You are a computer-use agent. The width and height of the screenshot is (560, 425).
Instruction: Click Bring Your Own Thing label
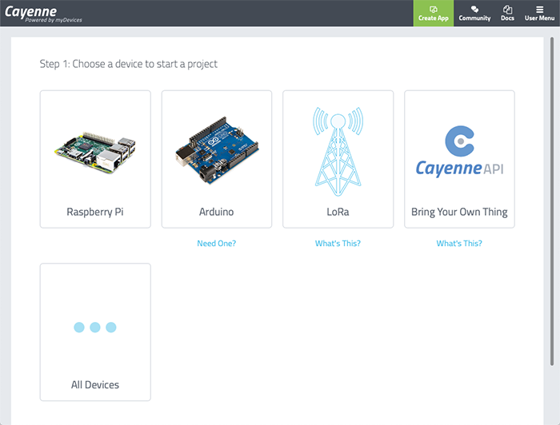(459, 212)
